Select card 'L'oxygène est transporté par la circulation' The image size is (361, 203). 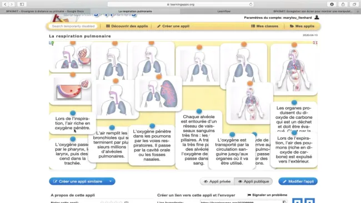[x=232, y=151]
